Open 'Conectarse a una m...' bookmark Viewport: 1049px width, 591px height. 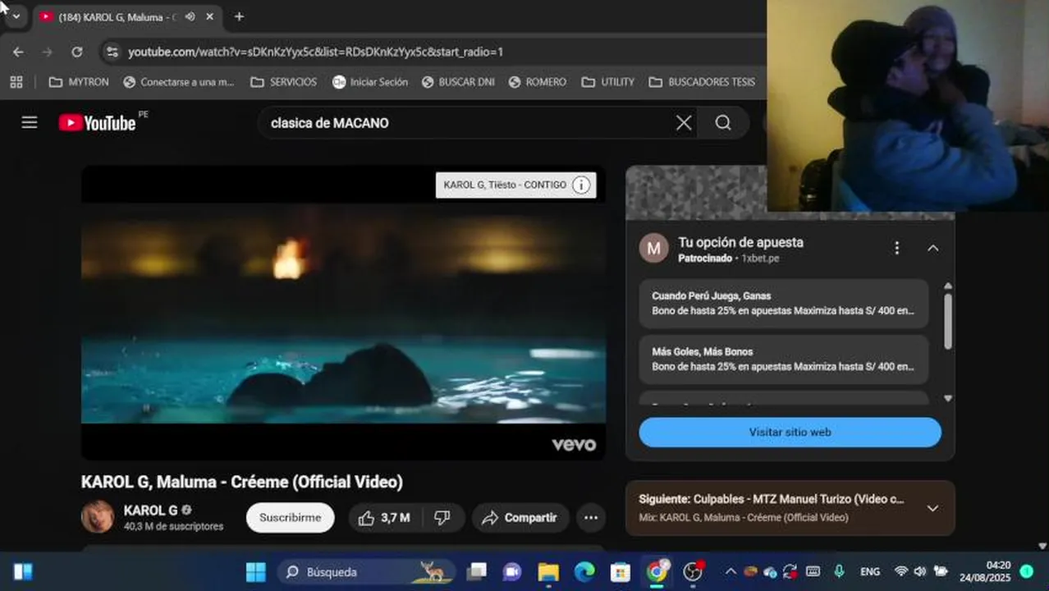tap(178, 82)
